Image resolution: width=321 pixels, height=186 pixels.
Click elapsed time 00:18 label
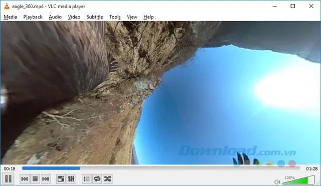point(10,169)
